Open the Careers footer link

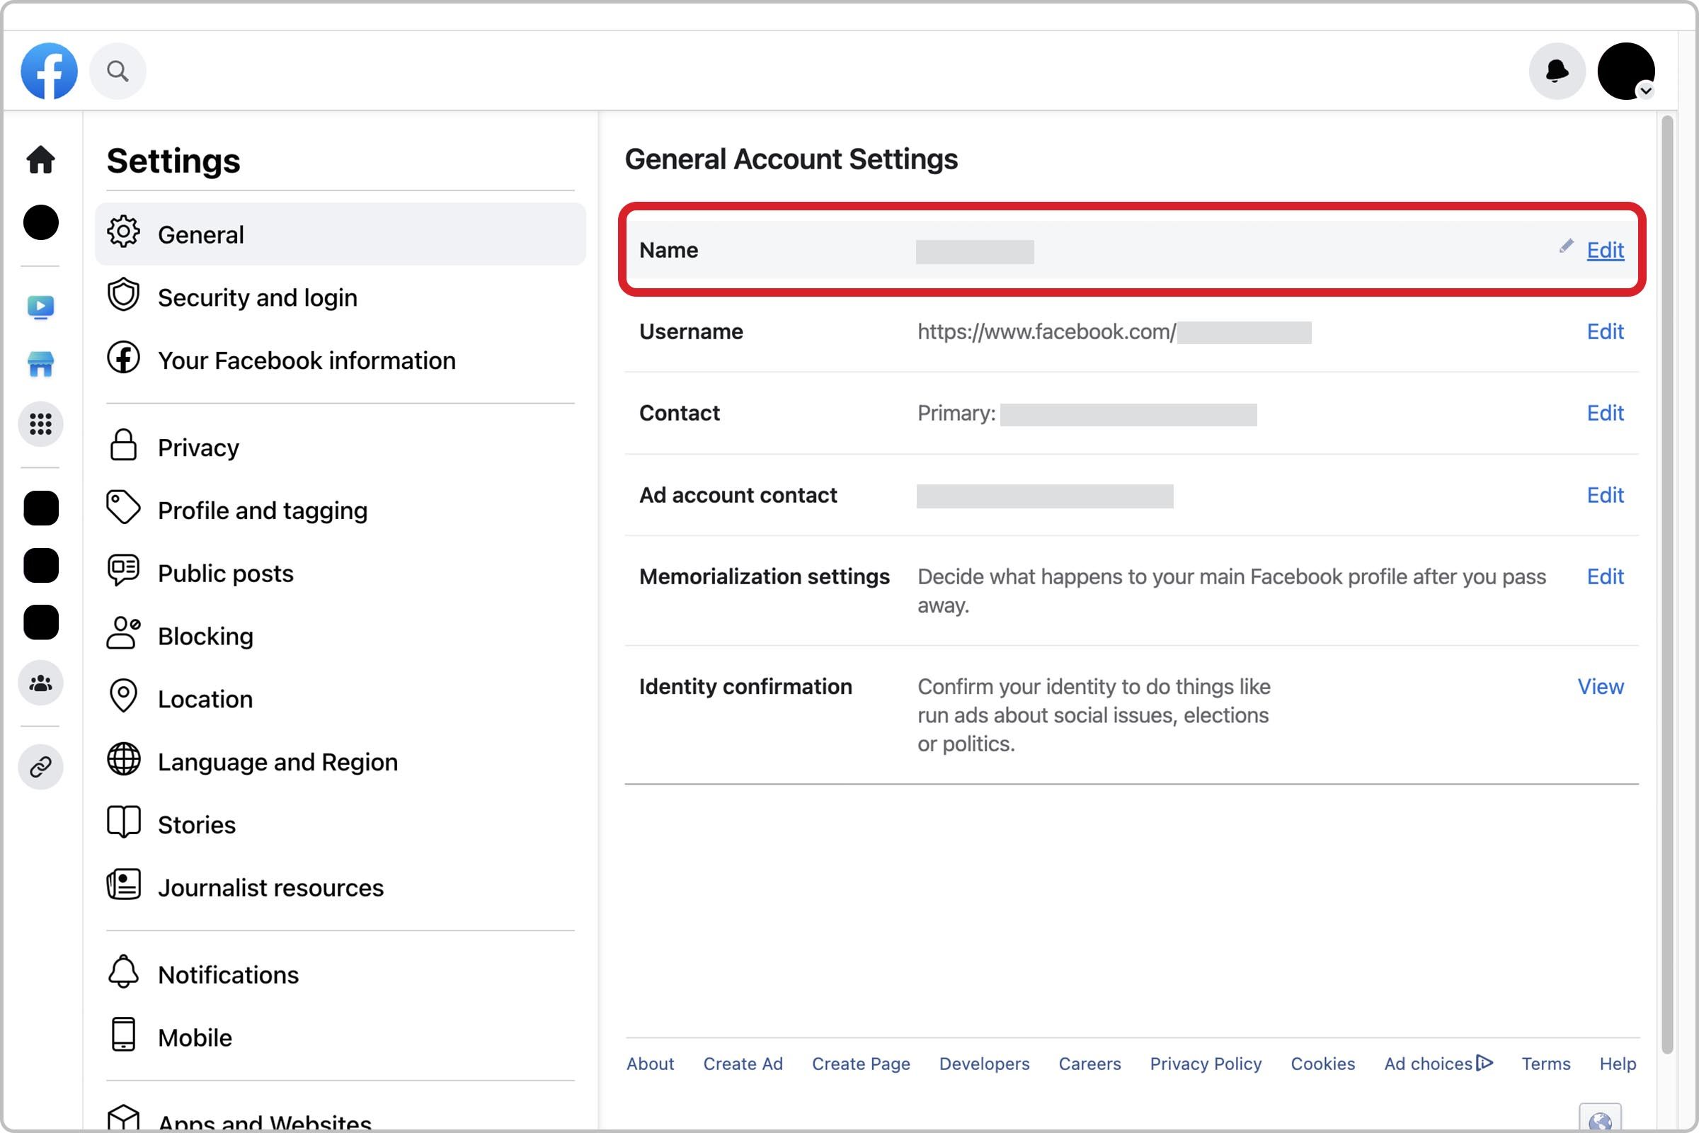[x=1089, y=1064]
